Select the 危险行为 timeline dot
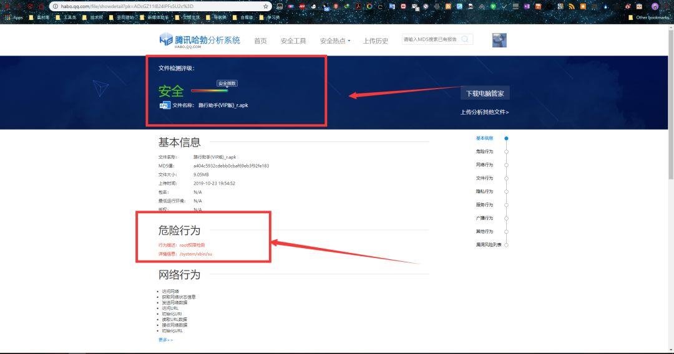The image size is (674, 354). tap(506, 151)
